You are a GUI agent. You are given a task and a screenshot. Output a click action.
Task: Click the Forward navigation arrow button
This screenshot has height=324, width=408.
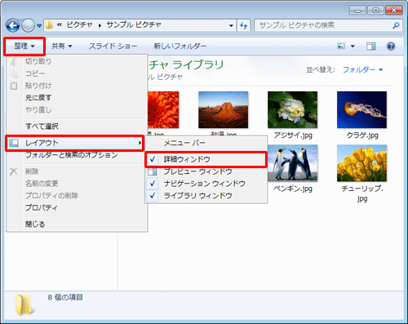[x=28, y=25]
